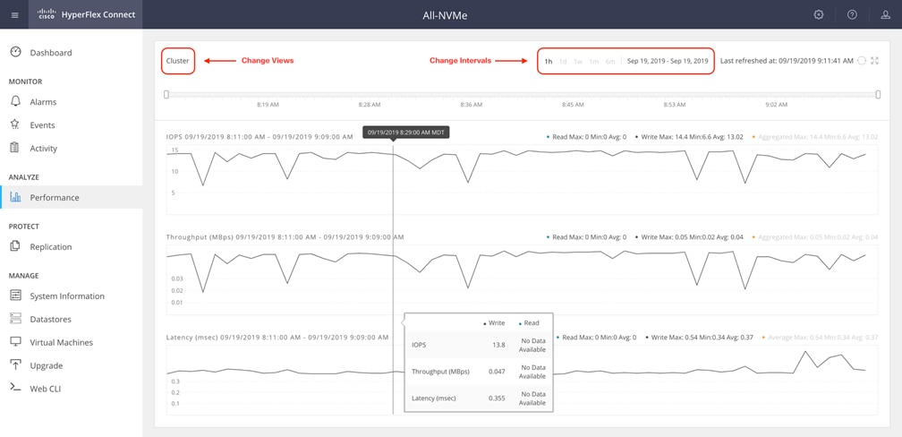Toggle Throughput Aggregated series legend
902x437 pixels.
(x=815, y=236)
